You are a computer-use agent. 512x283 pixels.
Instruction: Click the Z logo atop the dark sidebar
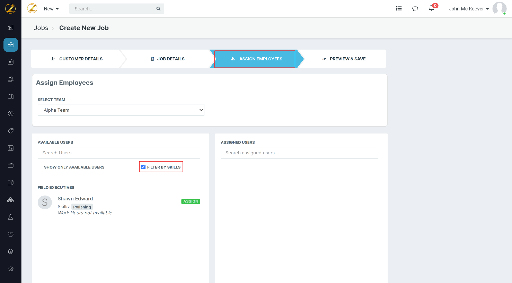coord(10,8)
